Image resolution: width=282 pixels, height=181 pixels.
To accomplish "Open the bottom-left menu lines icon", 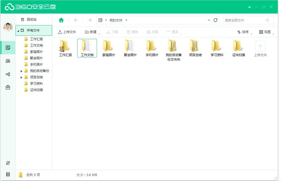I will pyautogui.click(x=8, y=174).
